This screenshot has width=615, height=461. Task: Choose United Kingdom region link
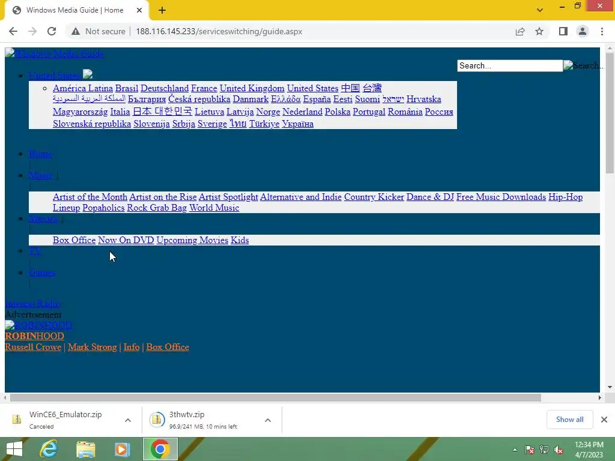point(252,88)
